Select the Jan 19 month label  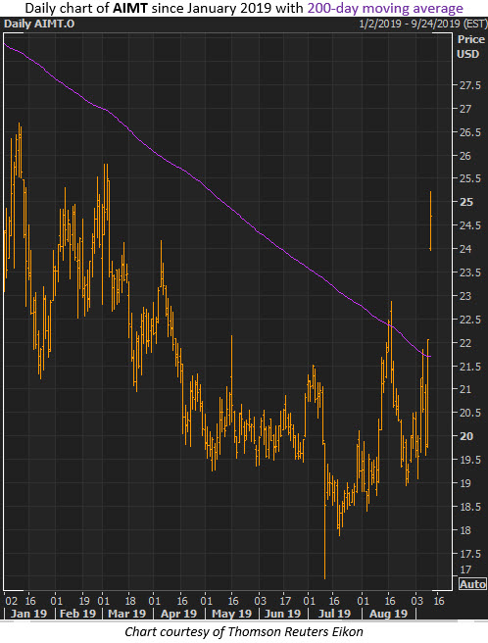coord(28,614)
